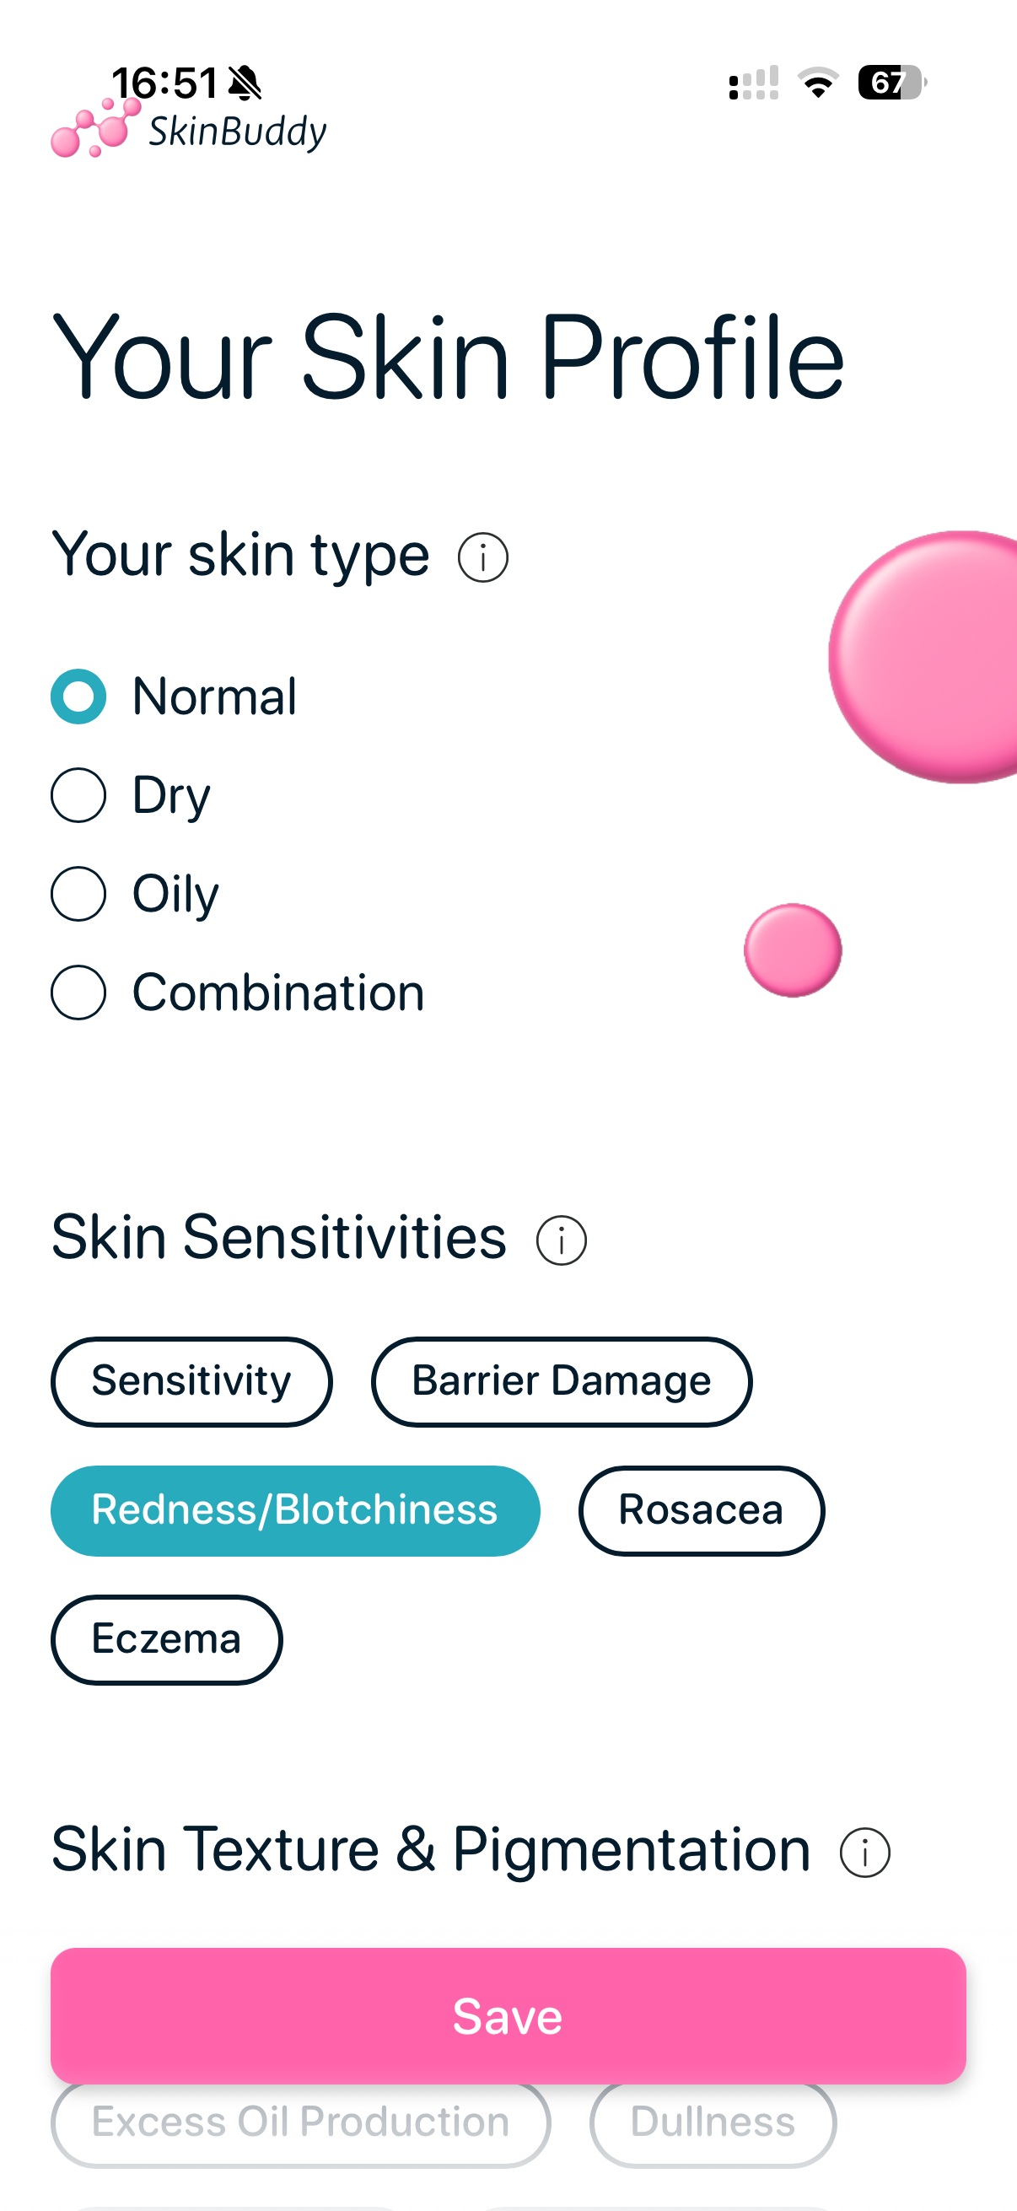Open the Skin Sensitivities info tooltip
1017x2211 pixels.
561,1238
